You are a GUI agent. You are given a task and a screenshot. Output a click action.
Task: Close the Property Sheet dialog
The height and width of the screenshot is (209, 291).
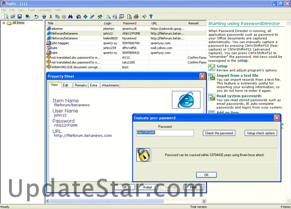click(x=202, y=76)
